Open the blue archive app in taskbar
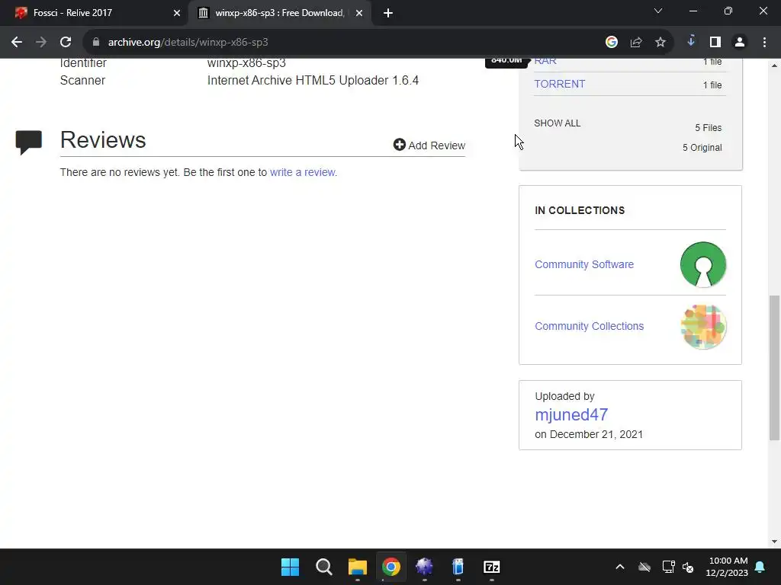 click(458, 567)
